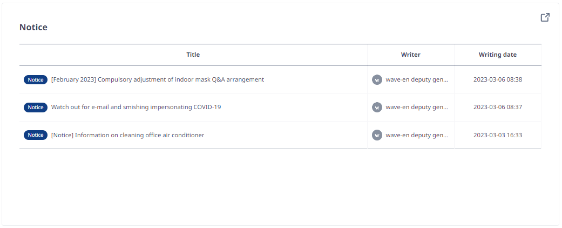Click writer avatar beside the COVID-19 smishing notice
This screenshot has height=228, width=562.
point(377,107)
